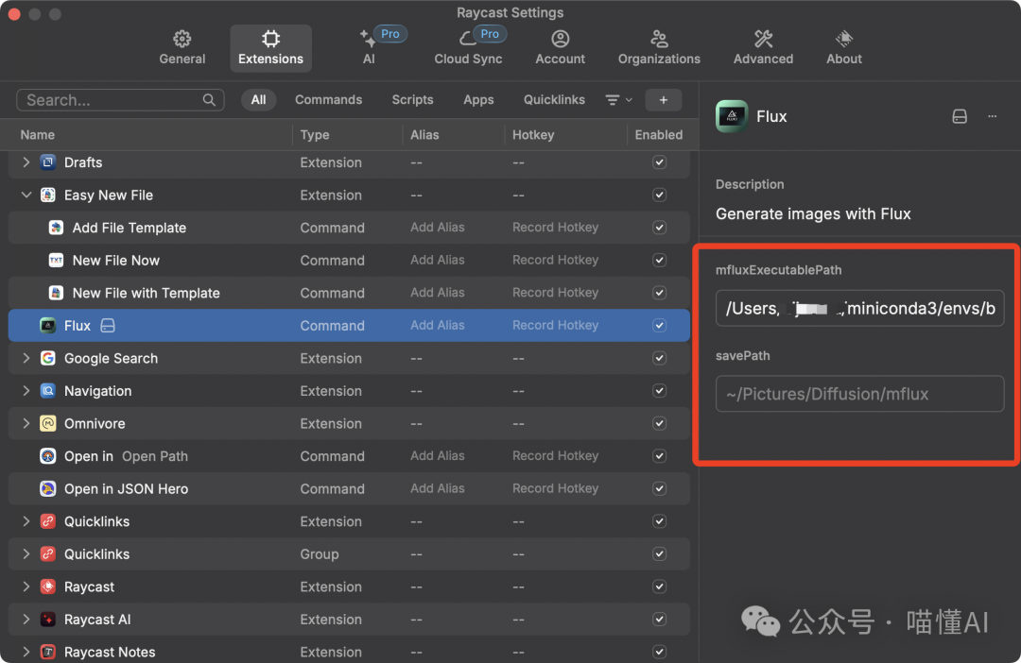This screenshot has height=663, width=1021.
Task: Open the filter options dropdown
Action: click(x=618, y=99)
